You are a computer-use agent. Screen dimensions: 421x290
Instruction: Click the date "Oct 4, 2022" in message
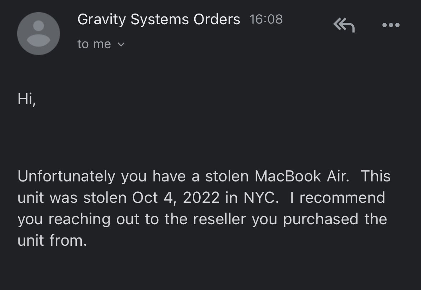pyautogui.click(x=176, y=198)
